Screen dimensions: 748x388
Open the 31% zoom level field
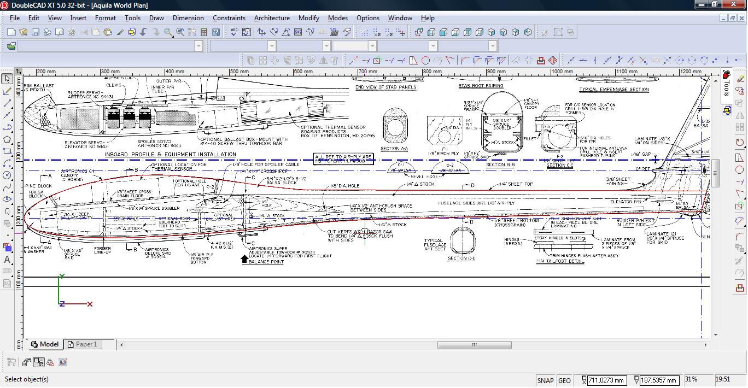(x=691, y=379)
